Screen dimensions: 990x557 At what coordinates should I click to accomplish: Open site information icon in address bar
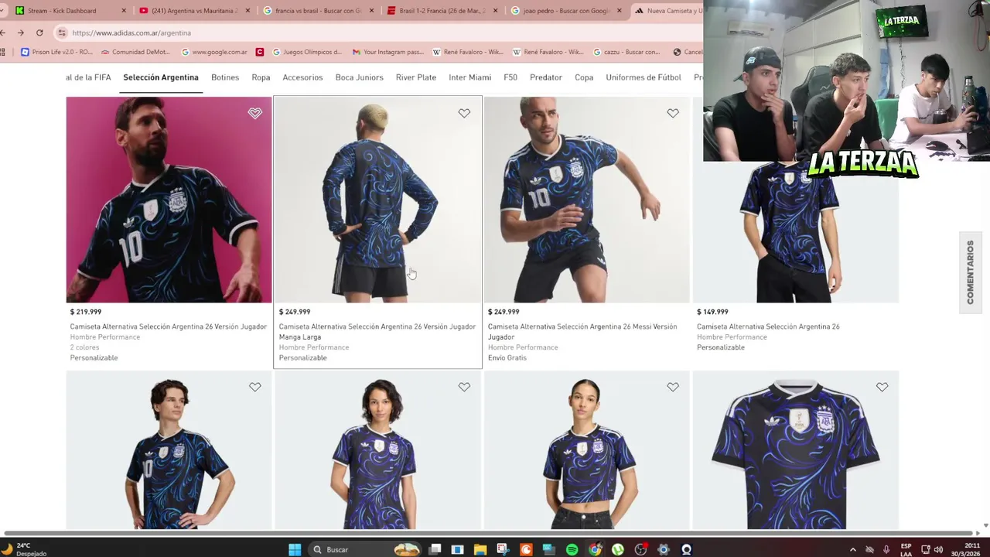[61, 32]
